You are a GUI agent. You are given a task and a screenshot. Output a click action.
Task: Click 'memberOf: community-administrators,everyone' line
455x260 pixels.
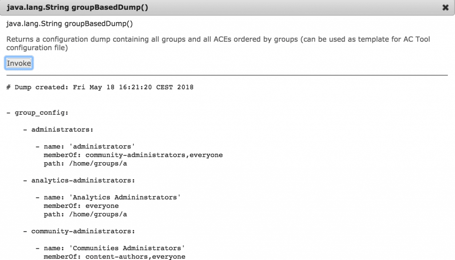coord(133,155)
